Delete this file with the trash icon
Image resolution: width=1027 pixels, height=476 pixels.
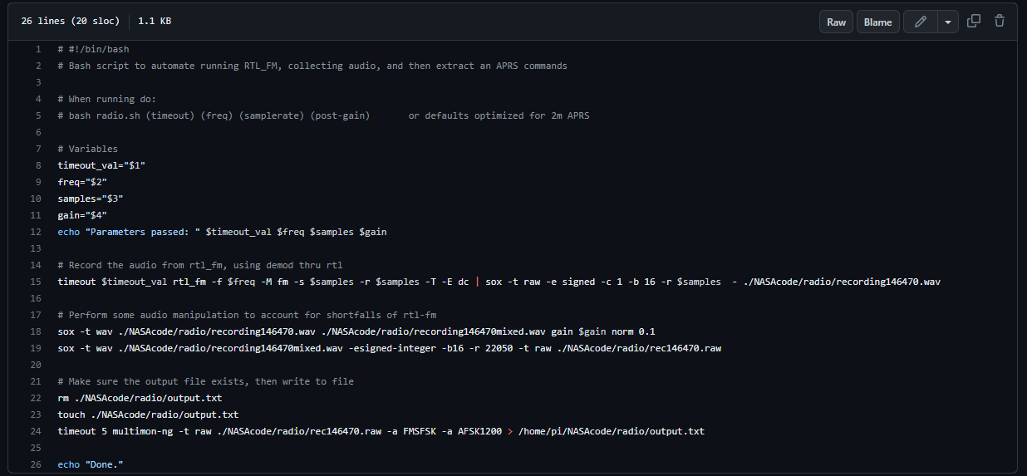1000,22
